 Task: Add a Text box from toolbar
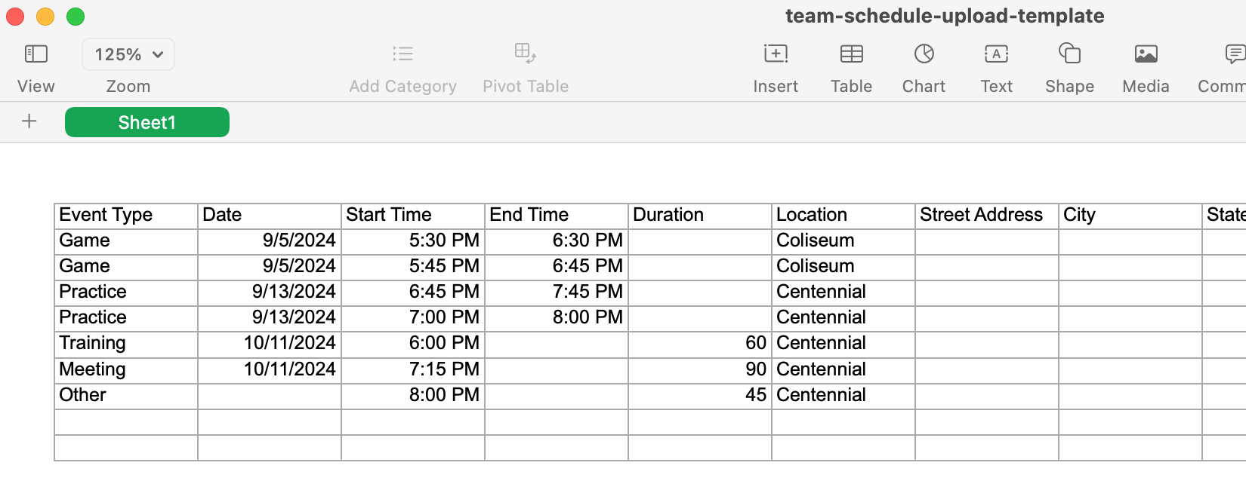click(996, 54)
